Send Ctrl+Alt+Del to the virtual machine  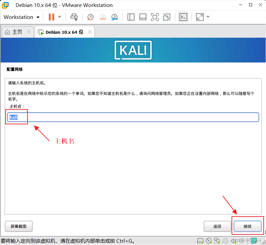click(74, 17)
